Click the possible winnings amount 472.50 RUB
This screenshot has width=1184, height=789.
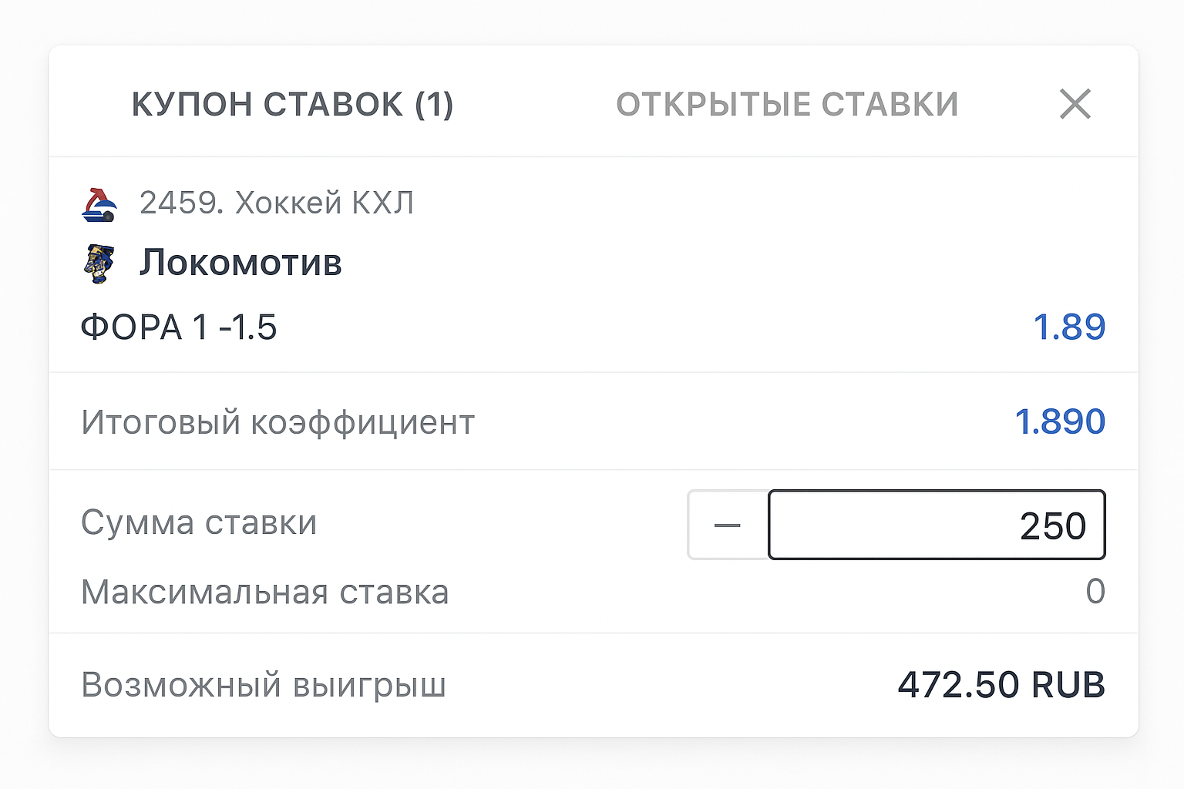pyautogui.click(x=1001, y=685)
